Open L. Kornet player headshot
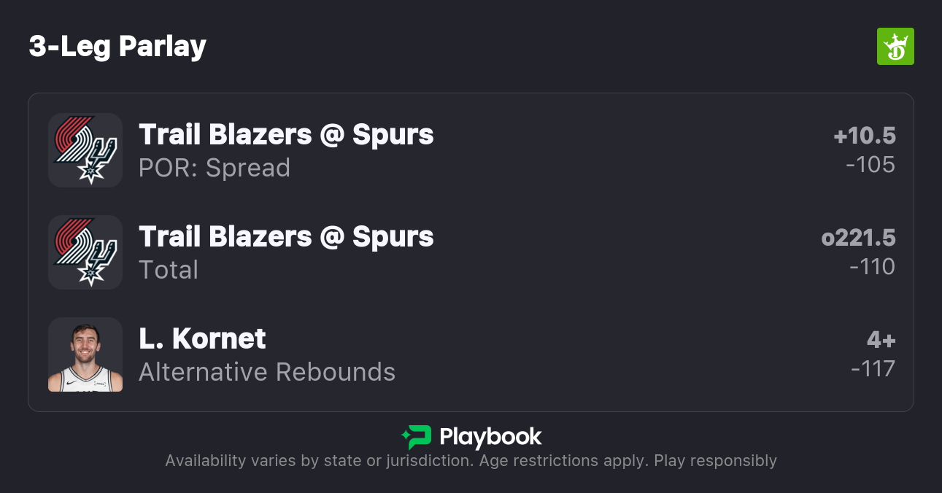The width and height of the screenshot is (942, 493). [x=85, y=354]
